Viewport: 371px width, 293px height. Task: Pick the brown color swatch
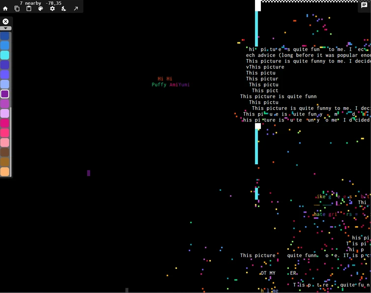click(5, 152)
